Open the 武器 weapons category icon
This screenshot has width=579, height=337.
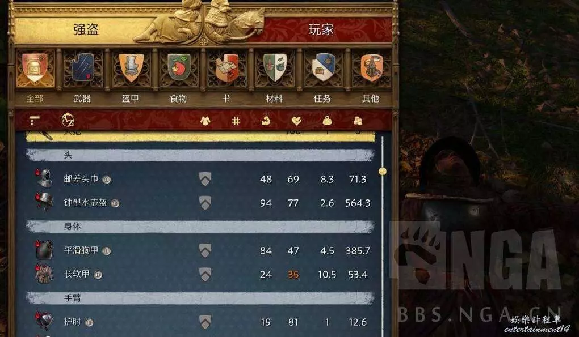coord(83,68)
